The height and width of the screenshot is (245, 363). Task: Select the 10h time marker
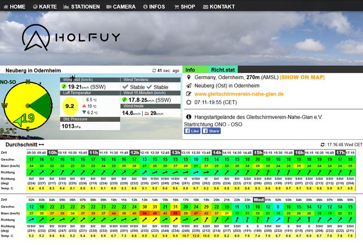(52, 152)
